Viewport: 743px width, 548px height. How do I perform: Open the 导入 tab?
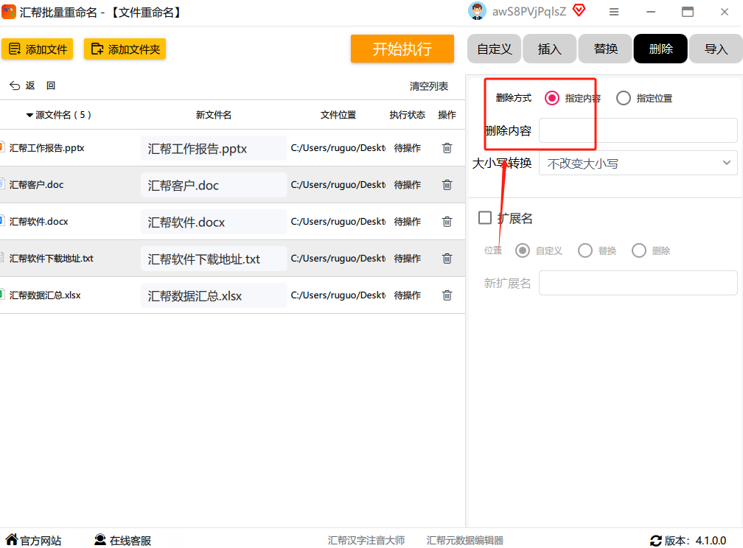tap(716, 49)
